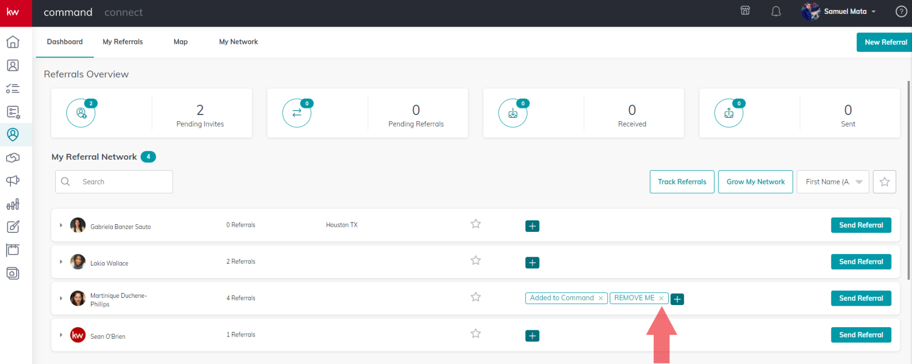Image resolution: width=912 pixels, height=364 pixels.
Task: Click Sean O'Brien's KW avatar
Action: (x=78, y=335)
